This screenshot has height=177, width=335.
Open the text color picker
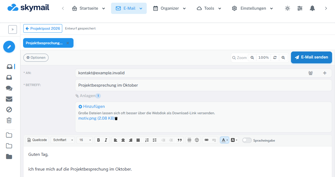coord(225,140)
